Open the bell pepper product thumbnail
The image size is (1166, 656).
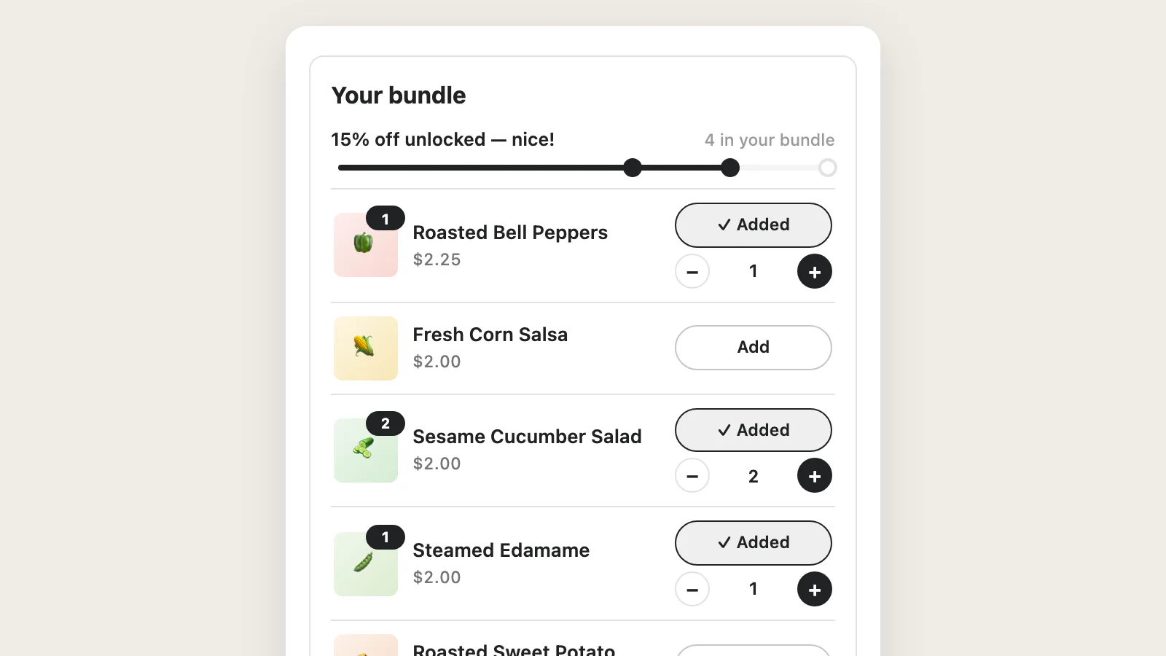[x=366, y=245]
